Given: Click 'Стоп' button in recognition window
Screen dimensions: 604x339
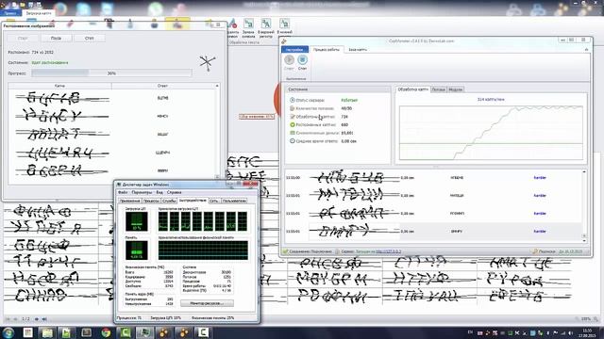Looking at the screenshot, I should 90,38.
